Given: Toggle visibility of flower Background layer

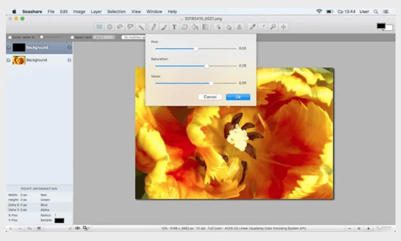Looking at the screenshot, I should pos(9,61).
